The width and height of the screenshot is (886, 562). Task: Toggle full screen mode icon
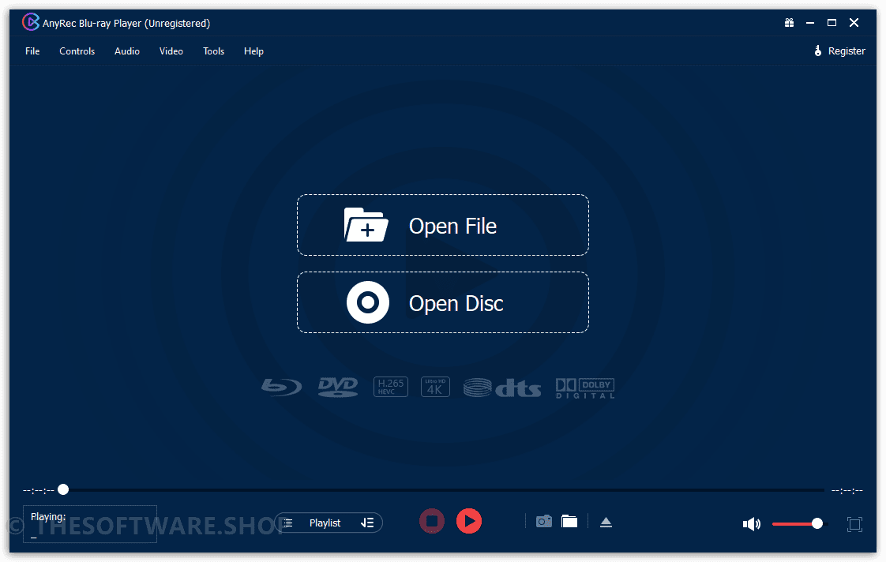click(x=854, y=524)
